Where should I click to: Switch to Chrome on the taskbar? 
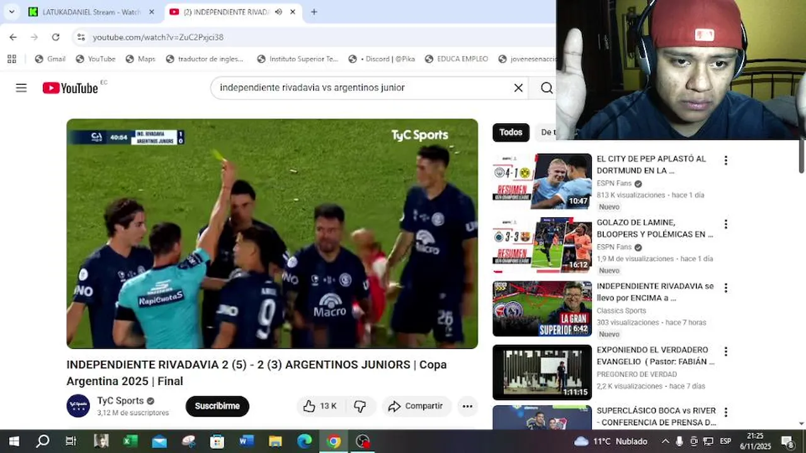click(334, 441)
